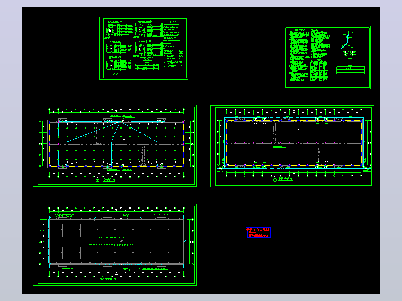Select the electrical system diagram sheet at top center
Screen dimensions: 402x301
click(x=144, y=48)
